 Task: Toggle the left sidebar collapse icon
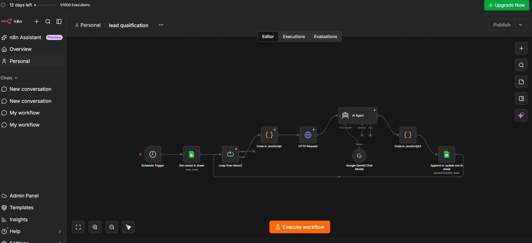[x=59, y=22]
